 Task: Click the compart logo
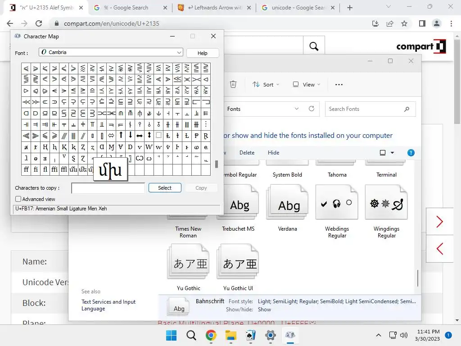point(421,46)
